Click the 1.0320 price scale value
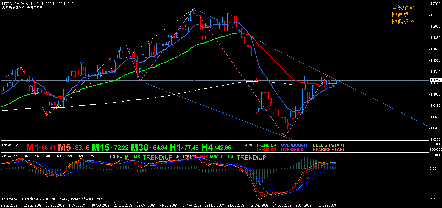This screenshot has height=208, width=442. coord(435,139)
